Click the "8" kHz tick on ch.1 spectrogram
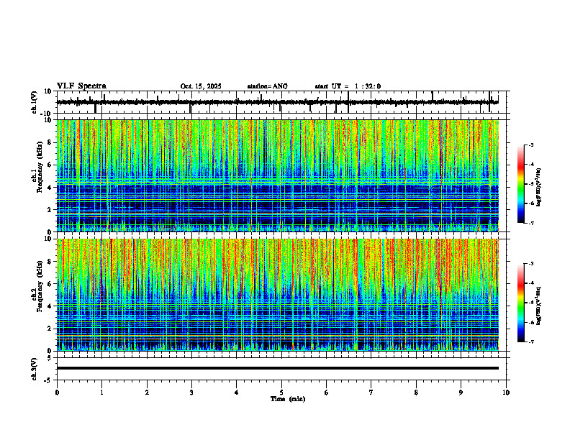Screen dimensions: 570x440 click(x=50, y=142)
